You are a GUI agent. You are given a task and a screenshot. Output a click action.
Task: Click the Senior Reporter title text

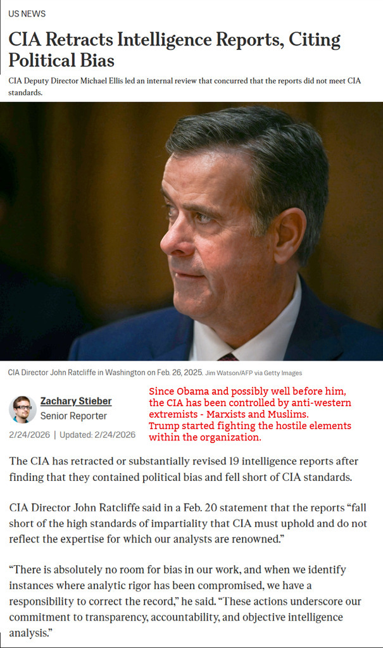[73, 416]
